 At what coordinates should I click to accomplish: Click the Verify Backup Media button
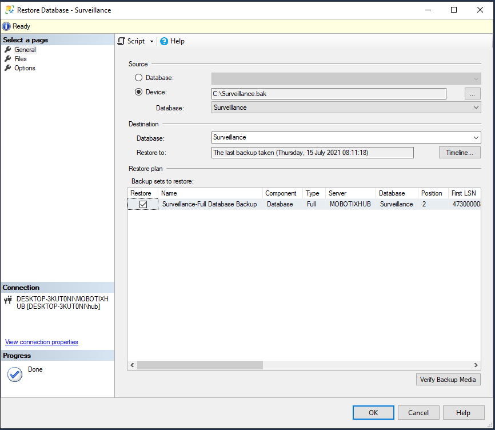[448, 380]
